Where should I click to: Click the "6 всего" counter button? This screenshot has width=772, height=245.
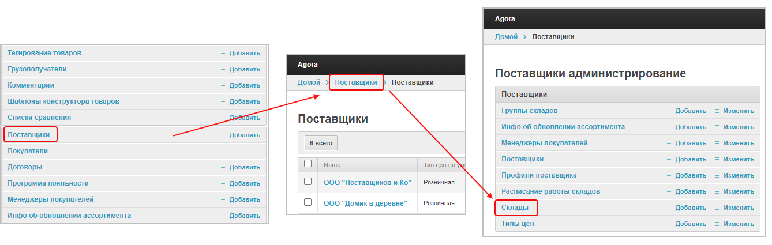click(x=321, y=142)
